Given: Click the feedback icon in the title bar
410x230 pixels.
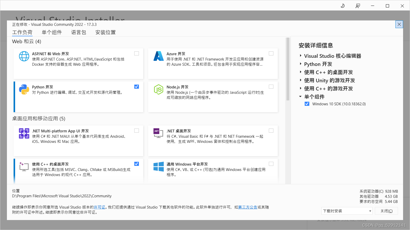Looking at the screenshot, I should tap(358, 6).
